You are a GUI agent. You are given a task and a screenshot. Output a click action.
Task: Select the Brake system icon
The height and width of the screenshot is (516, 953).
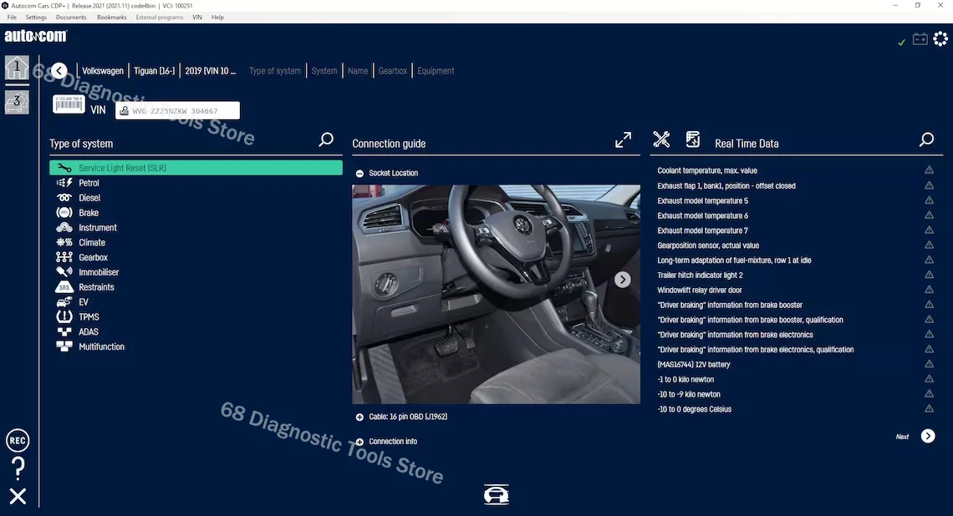[x=64, y=212]
